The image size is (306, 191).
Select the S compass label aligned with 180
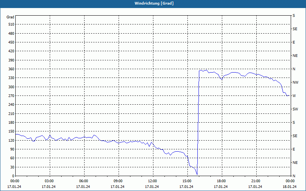pyautogui.click(x=294, y=123)
